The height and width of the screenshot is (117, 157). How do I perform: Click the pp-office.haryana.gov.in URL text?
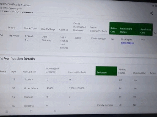click(11, 8)
